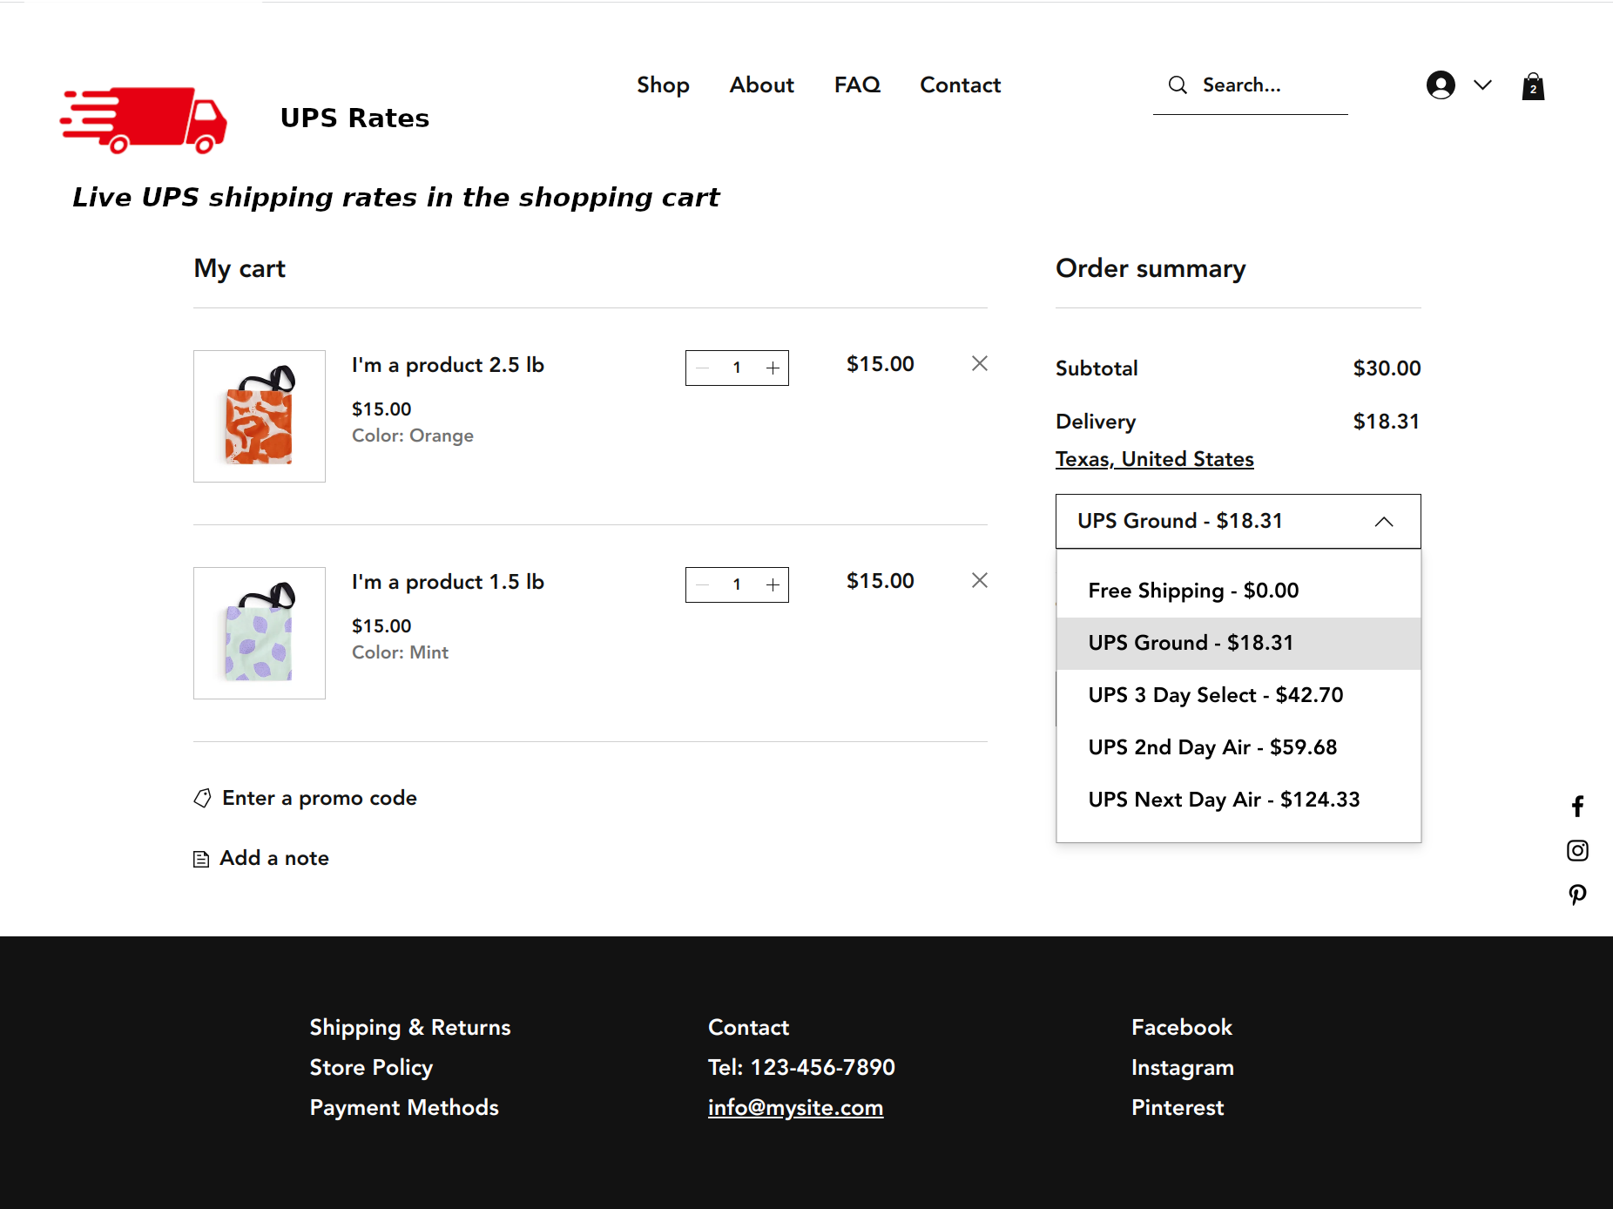1613x1209 pixels.
Task: Open the Shipping & Returns footer link
Action: point(410,1028)
